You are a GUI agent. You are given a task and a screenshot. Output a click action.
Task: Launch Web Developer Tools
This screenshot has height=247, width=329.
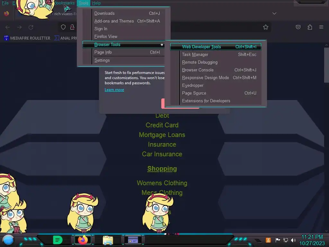216,47
